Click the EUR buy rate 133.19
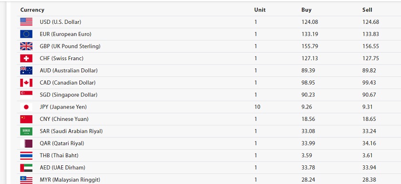This screenshot has height=184, width=401. (x=310, y=34)
